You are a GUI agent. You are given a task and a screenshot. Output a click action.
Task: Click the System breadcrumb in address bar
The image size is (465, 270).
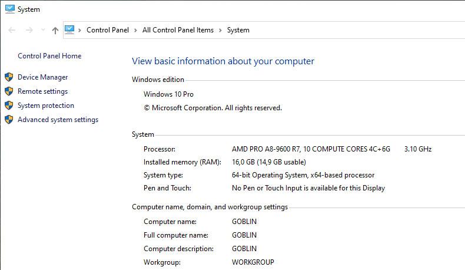click(x=238, y=30)
